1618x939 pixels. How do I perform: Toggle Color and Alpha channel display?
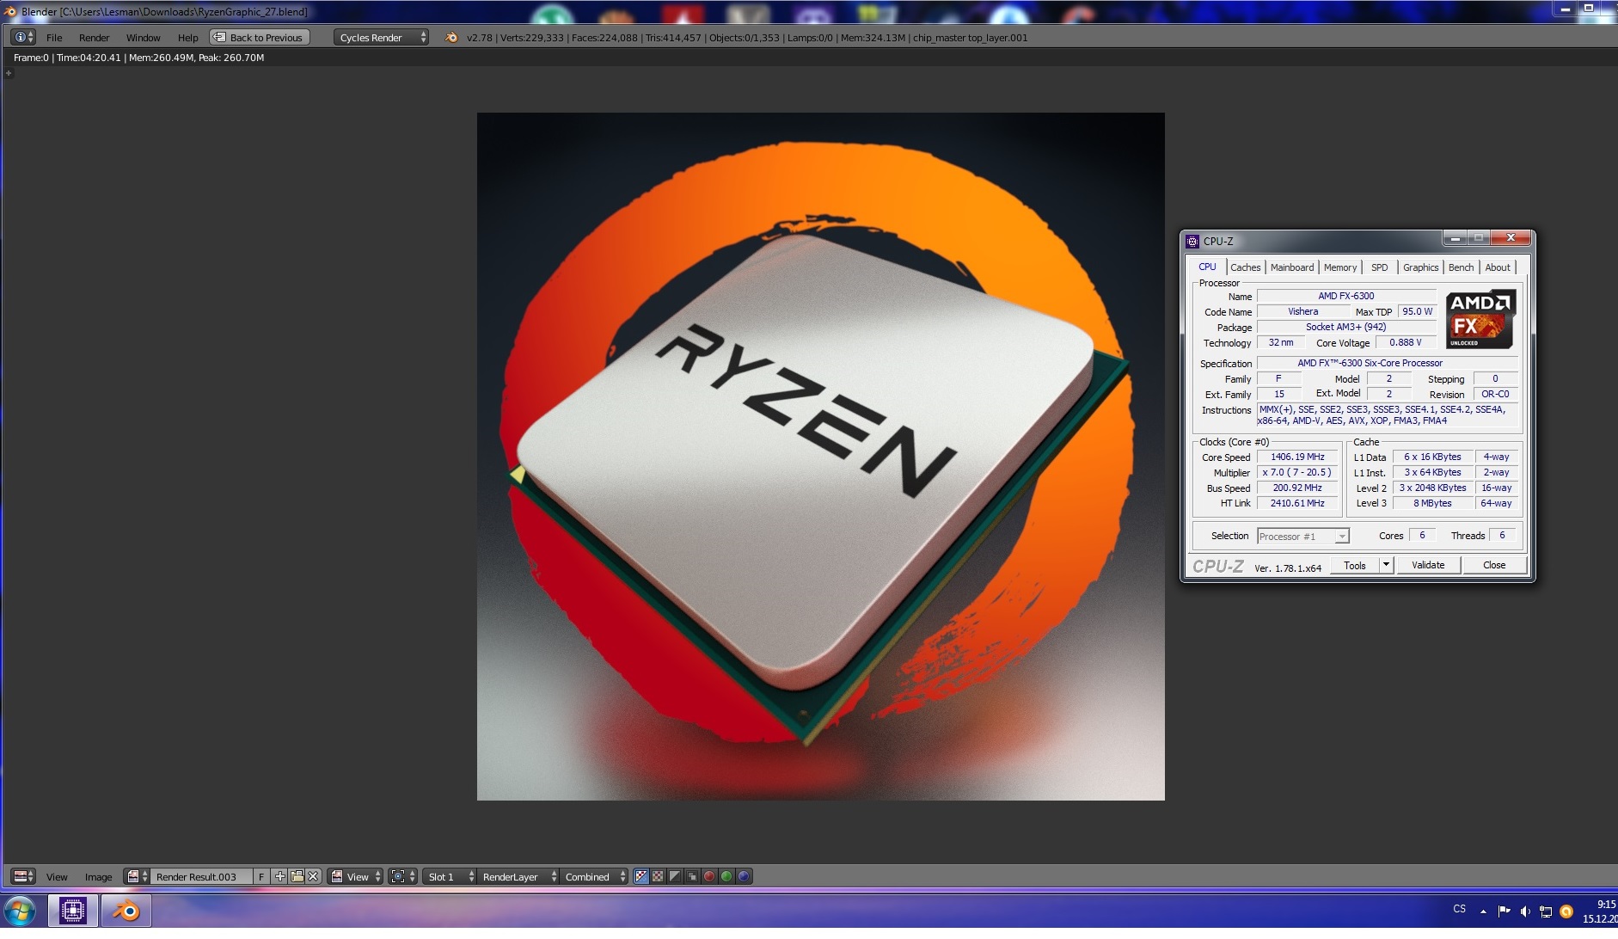click(640, 876)
